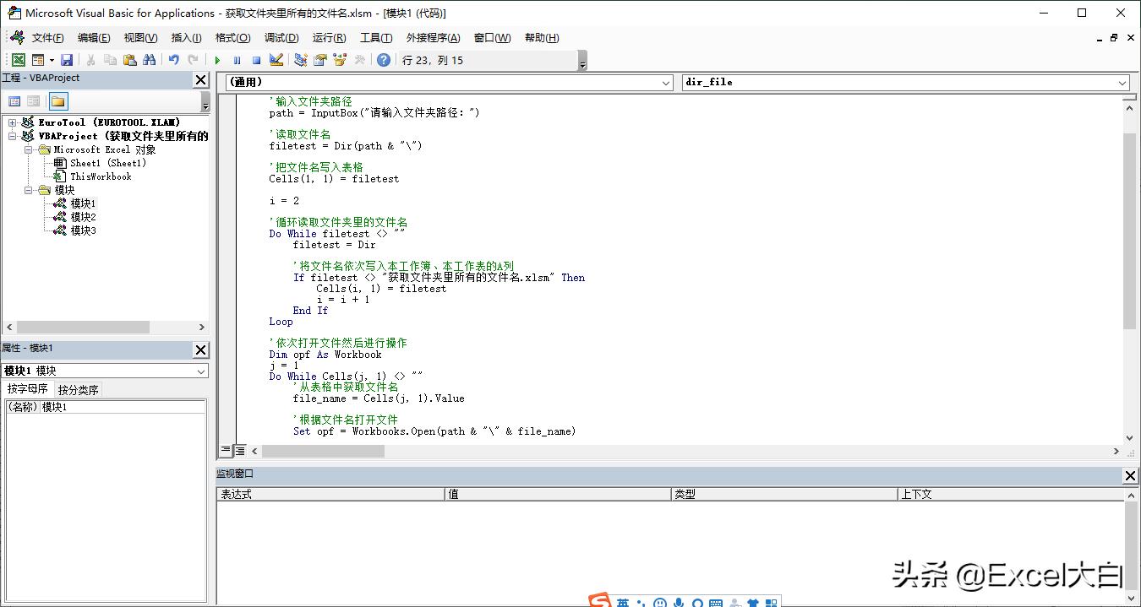Open the dir_file procedure dropdown
1141x607 pixels.
tap(1122, 83)
